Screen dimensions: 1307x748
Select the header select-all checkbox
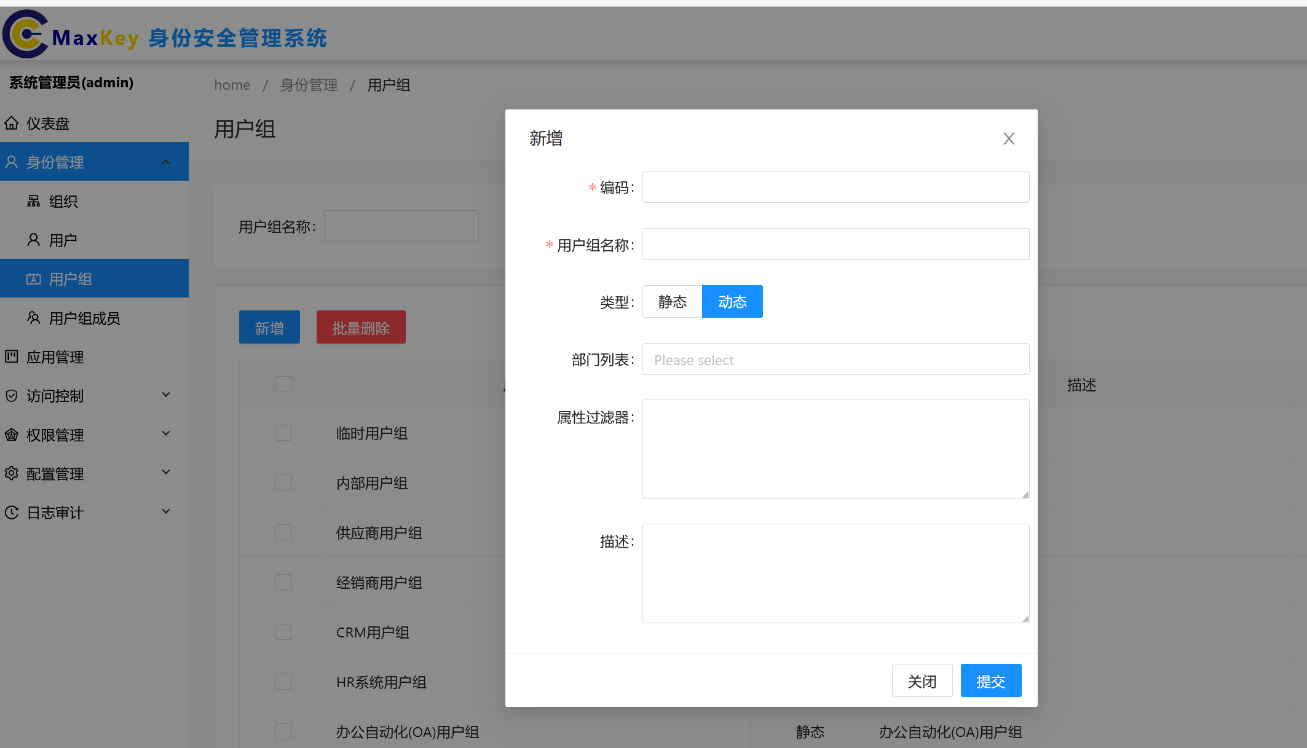tap(283, 383)
